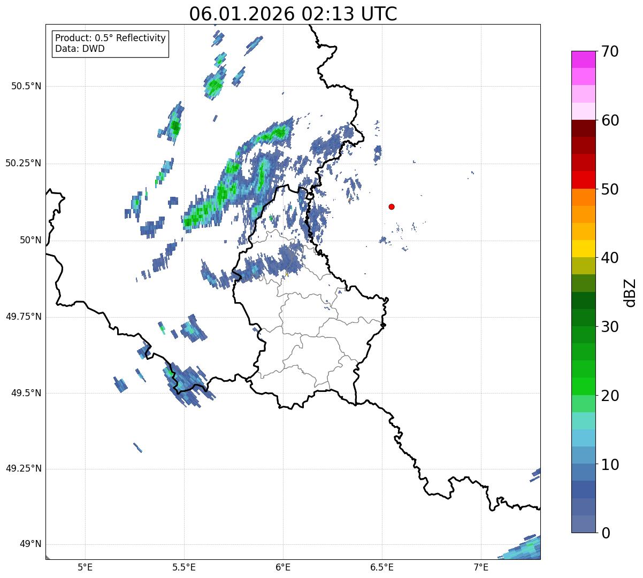
Task: Click the orange colorbar segment below 50
Action: point(583,197)
